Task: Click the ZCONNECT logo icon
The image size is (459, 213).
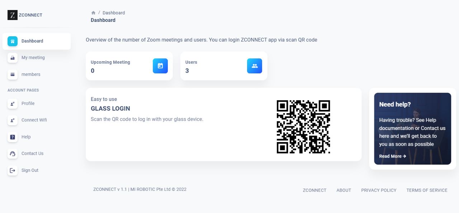Action: [13, 15]
